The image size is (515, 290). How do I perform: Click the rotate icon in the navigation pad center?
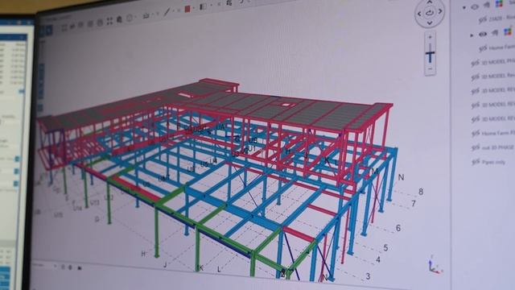tap(430, 13)
